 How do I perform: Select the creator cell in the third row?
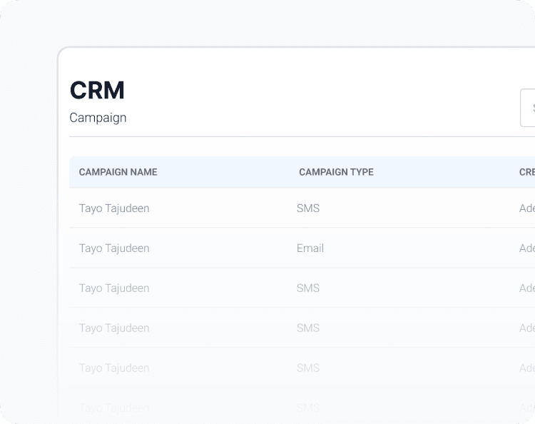click(x=527, y=288)
